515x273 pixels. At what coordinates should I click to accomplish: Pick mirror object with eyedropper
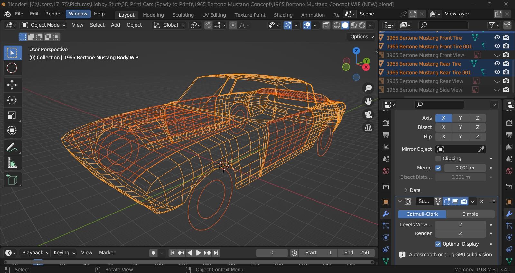coord(481,149)
